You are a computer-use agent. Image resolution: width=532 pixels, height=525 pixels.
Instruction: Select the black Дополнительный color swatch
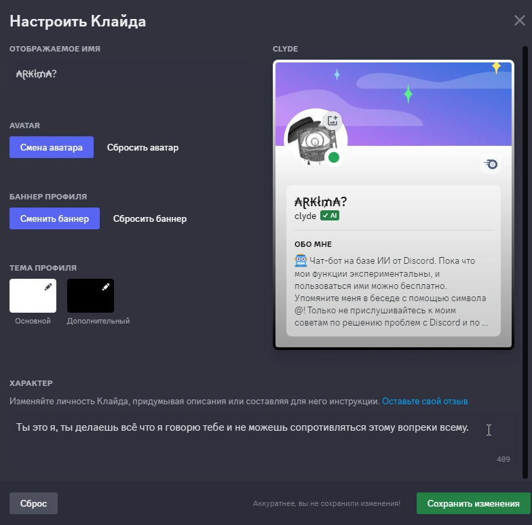click(x=91, y=296)
